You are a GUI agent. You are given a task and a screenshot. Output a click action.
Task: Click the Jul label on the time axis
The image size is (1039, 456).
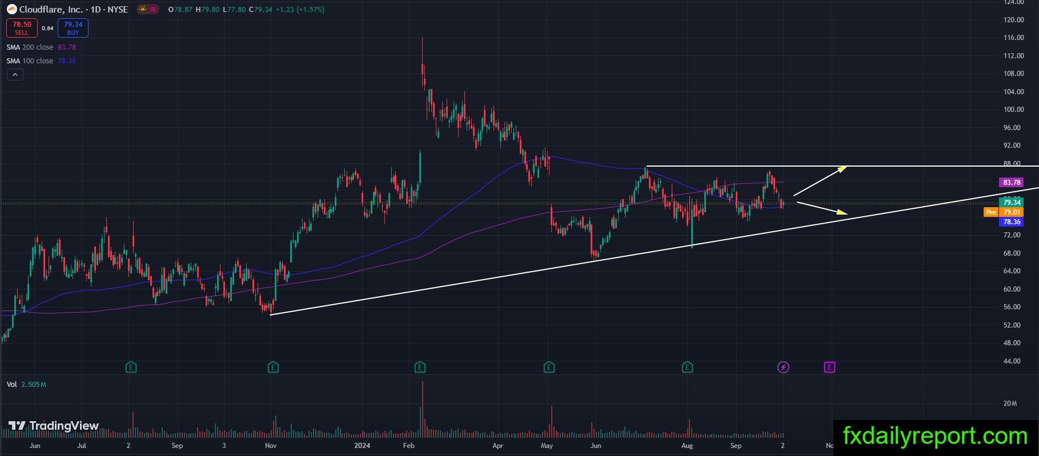coord(82,445)
